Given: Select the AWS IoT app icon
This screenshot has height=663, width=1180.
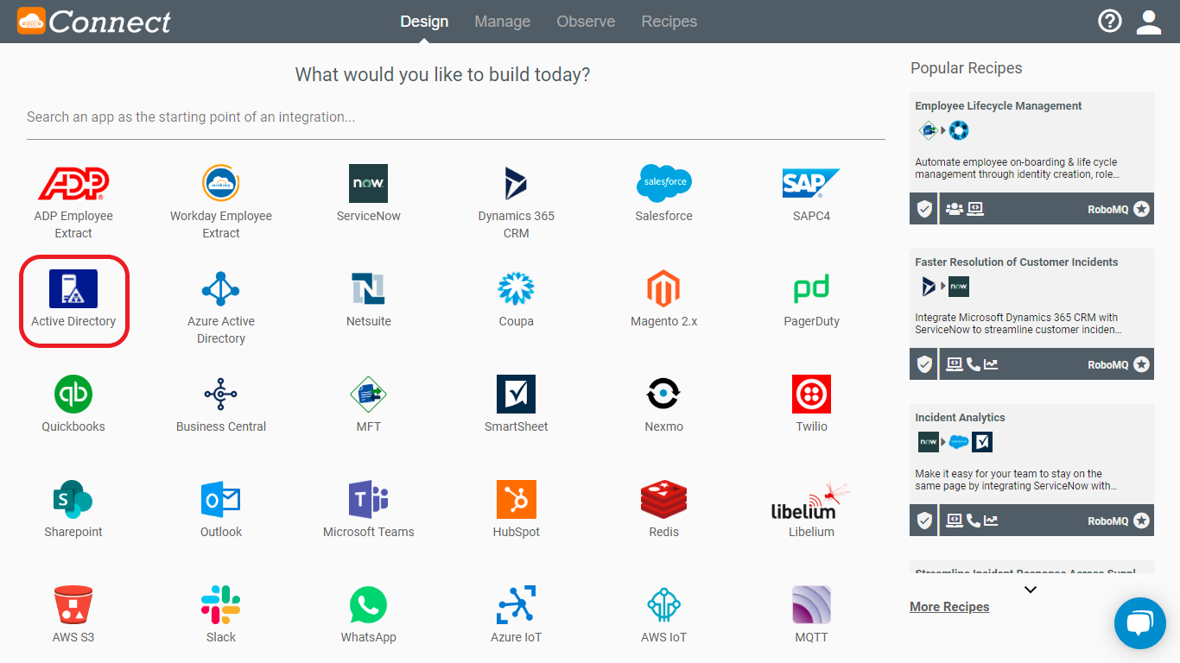Looking at the screenshot, I should tap(664, 604).
